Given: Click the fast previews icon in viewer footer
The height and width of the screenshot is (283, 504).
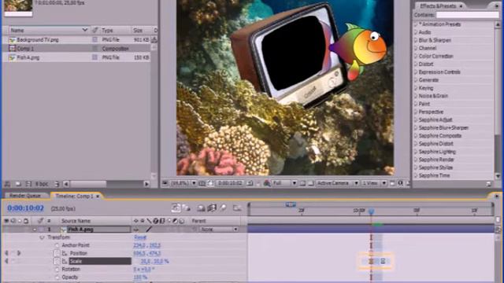Looking at the screenshot, I should (x=401, y=183).
